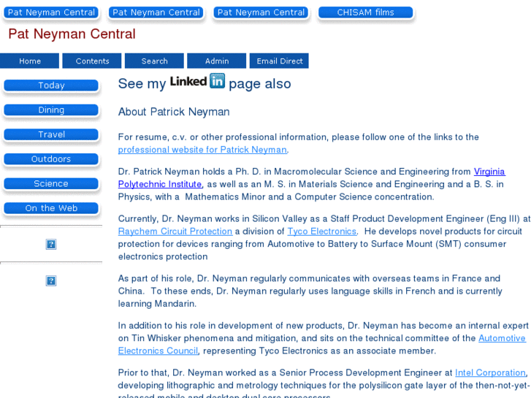The image size is (531, 398).
Task: Click the Pat Neyman Central red page title
Action: click(72, 34)
